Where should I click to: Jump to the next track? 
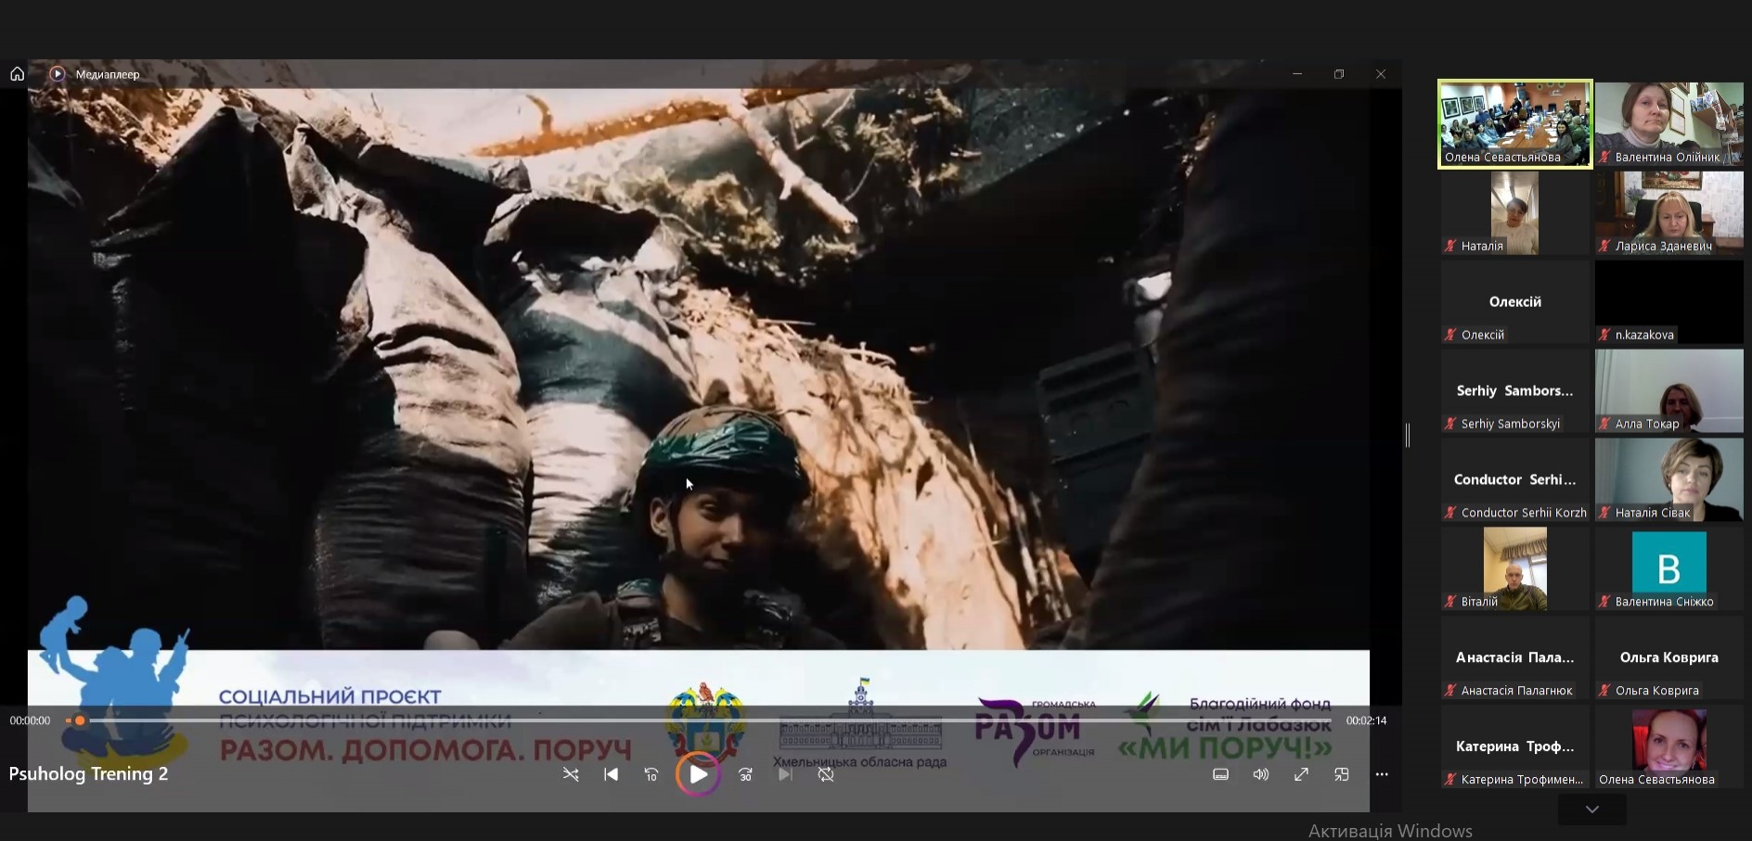[785, 774]
